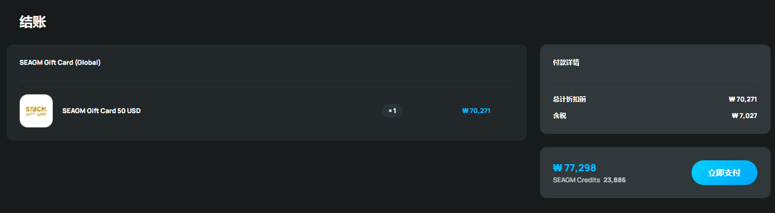This screenshot has width=775, height=213.
Task: Click the won symbol in the tax row
Action: [735, 116]
